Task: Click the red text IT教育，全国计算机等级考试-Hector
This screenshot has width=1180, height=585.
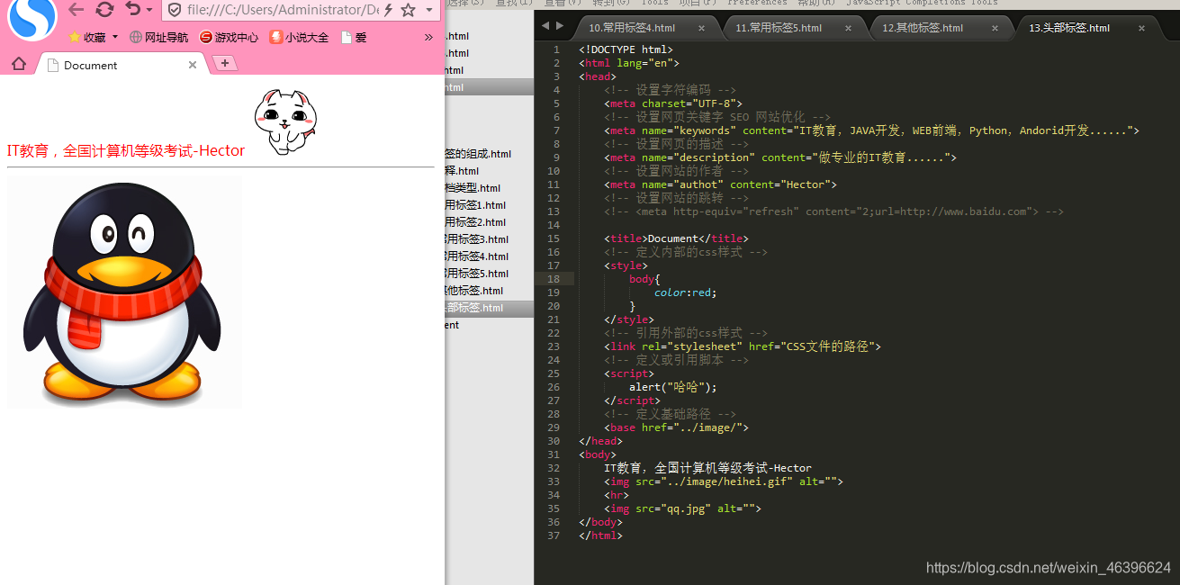Action: [126, 150]
